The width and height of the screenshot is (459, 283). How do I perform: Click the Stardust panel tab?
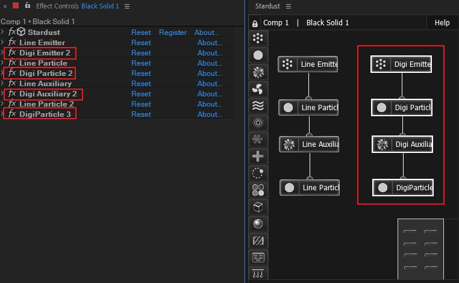pos(267,6)
